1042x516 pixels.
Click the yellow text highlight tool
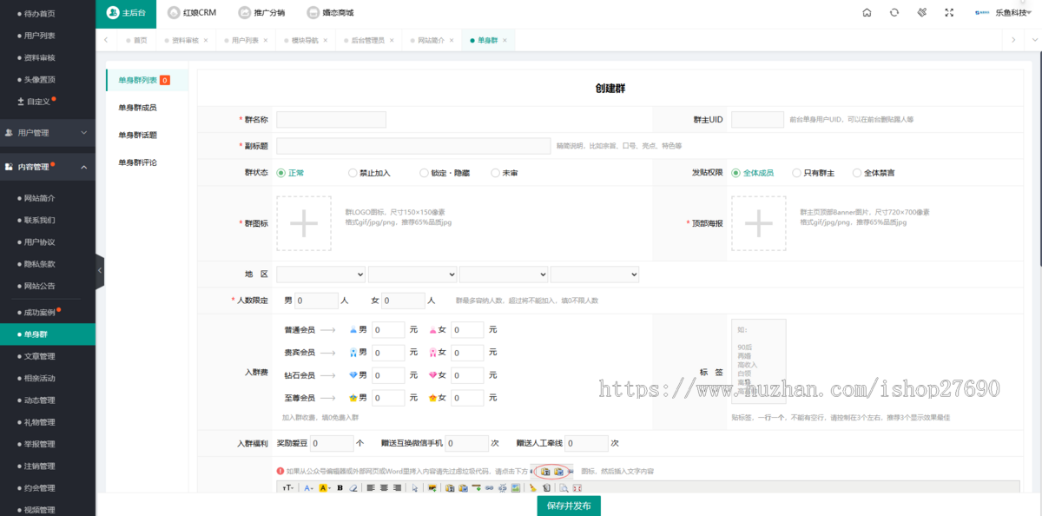pos(324,488)
